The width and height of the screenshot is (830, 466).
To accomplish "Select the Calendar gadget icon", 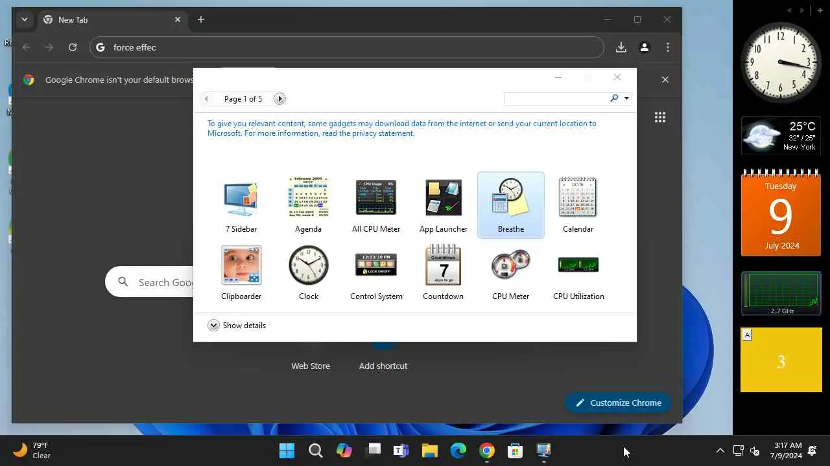I will click(x=578, y=197).
